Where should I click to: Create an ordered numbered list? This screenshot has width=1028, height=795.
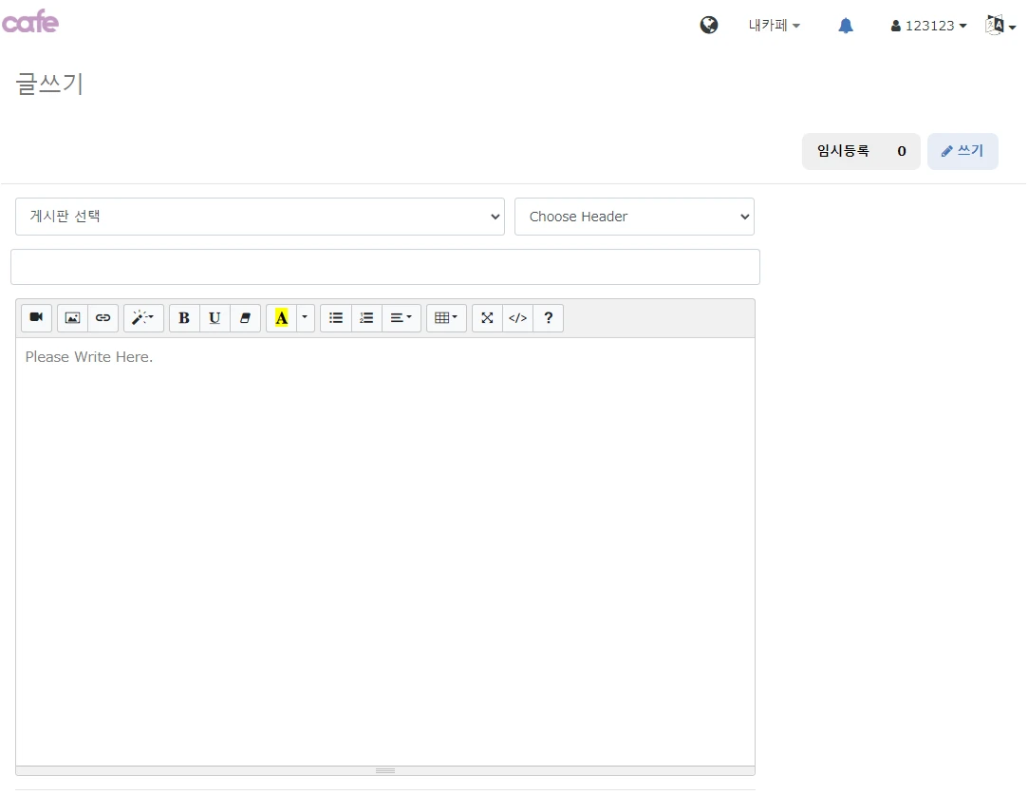(x=366, y=318)
